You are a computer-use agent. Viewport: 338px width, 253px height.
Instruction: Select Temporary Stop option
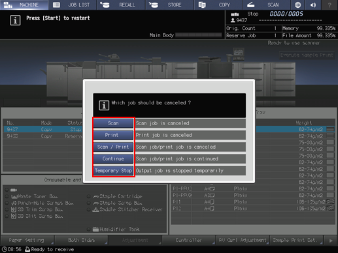(113, 171)
